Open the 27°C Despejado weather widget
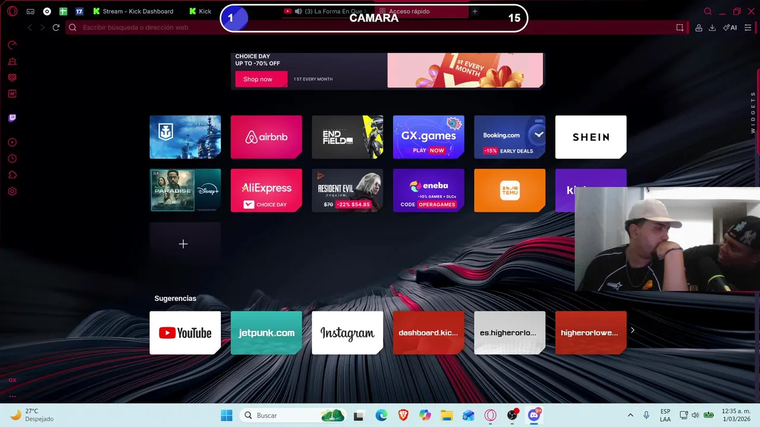Viewport: 760px width, 427px height. 32,415
